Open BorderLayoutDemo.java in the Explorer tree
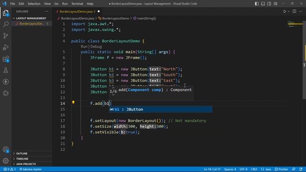This screenshot has height=172, width=306. 32,23
